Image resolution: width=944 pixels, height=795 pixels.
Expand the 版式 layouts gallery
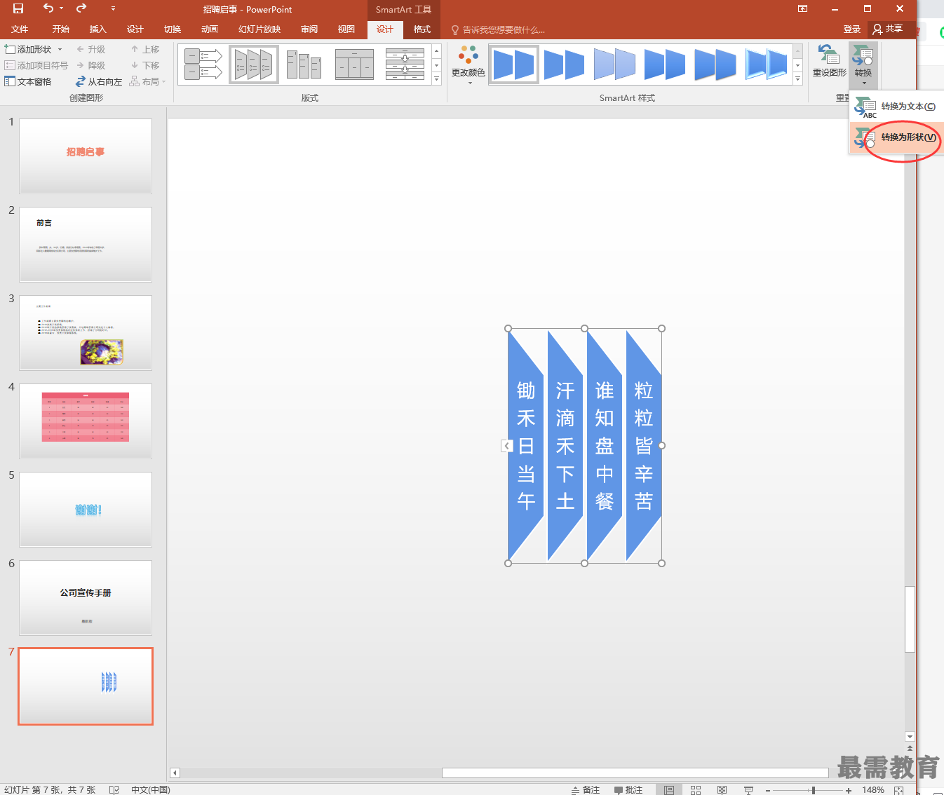point(437,79)
